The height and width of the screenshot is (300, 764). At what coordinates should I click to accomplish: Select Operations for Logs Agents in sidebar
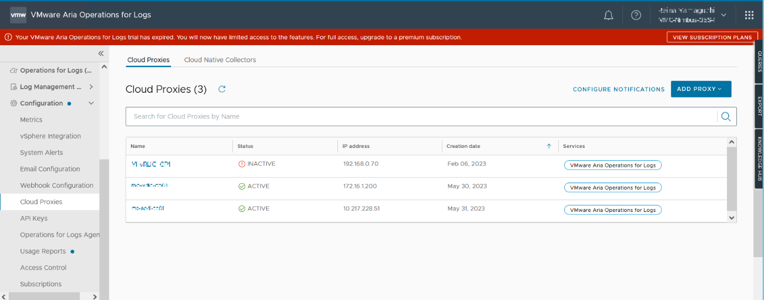(59, 235)
